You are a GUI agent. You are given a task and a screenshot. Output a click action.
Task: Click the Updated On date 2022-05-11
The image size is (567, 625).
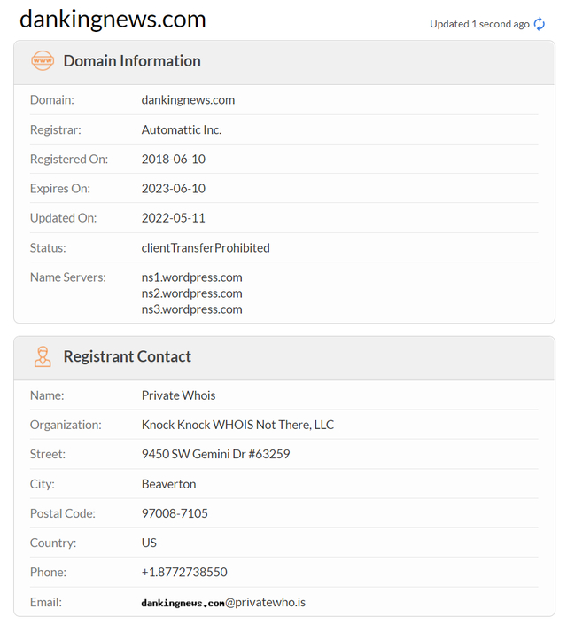(174, 218)
